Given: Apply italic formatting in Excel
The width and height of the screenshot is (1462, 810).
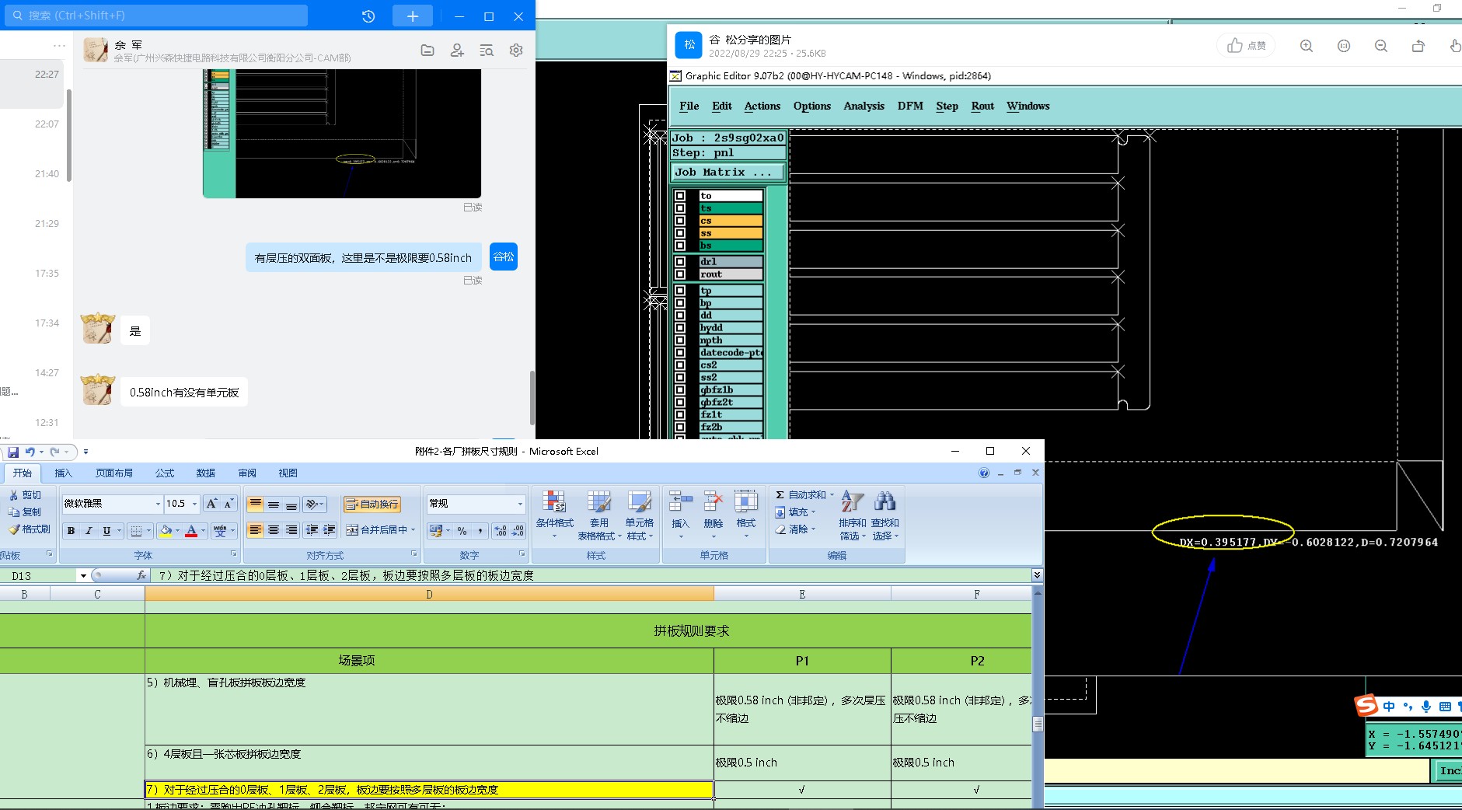Looking at the screenshot, I should click(89, 531).
